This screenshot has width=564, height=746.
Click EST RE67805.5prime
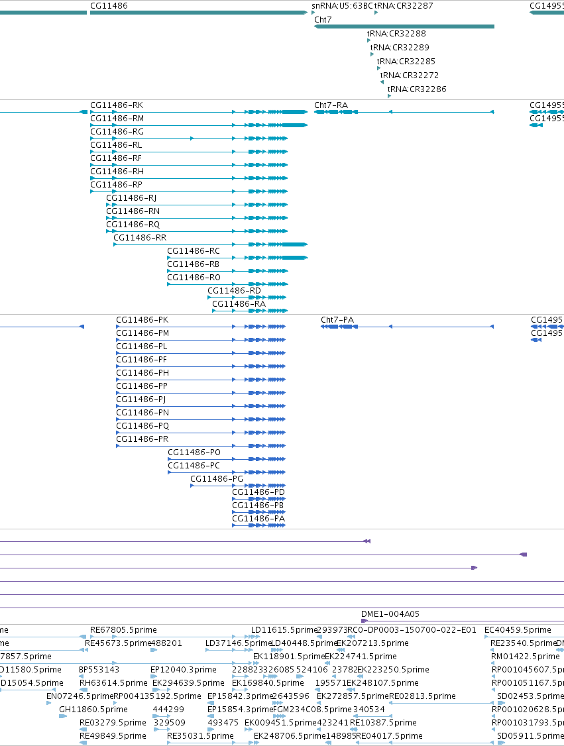(x=124, y=630)
